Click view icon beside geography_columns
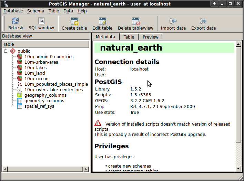Viewport: 244px width, 181px height. (20, 95)
